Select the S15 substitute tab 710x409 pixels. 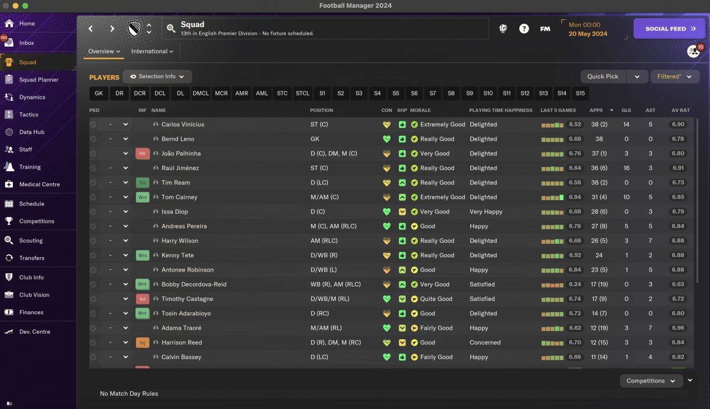(x=580, y=93)
